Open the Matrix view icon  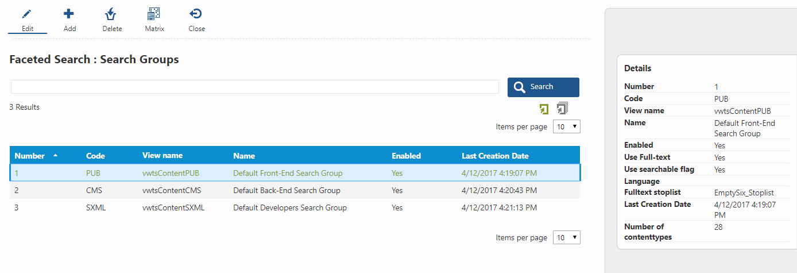(154, 14)
